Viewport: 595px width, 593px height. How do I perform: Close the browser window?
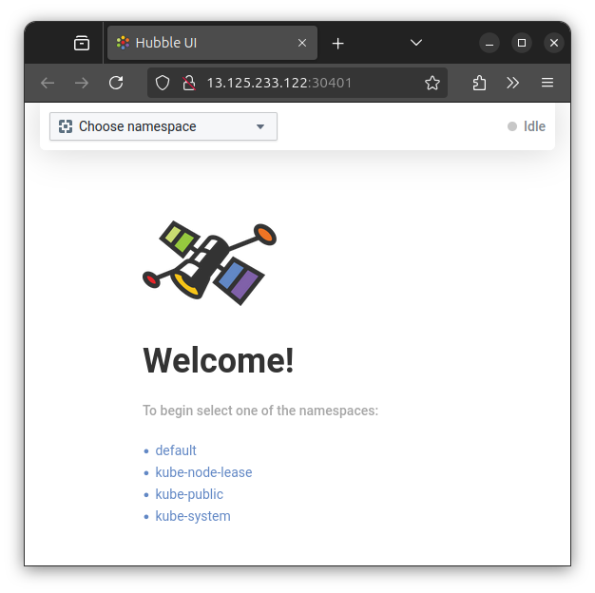coord(554,43)
